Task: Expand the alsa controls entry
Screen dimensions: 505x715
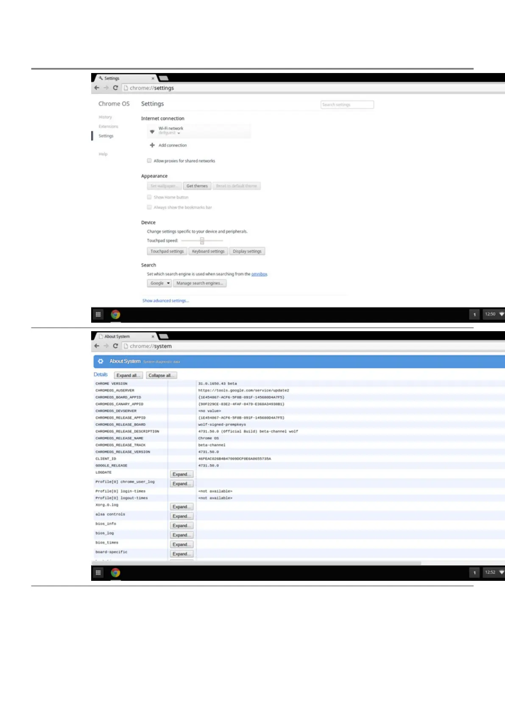Action: coord(182,516)
